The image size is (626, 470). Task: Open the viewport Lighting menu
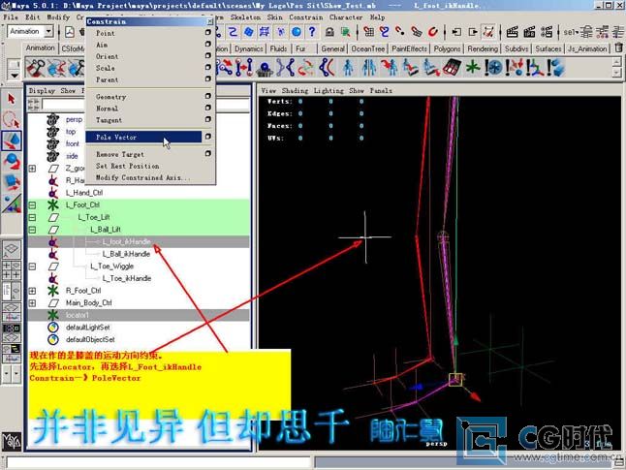point(329,91)
